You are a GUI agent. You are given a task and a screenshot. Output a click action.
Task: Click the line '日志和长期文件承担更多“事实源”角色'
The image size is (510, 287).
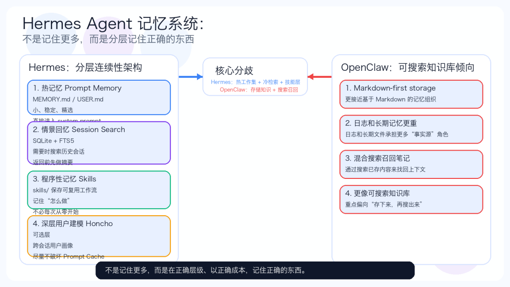[x=397, y=135]
